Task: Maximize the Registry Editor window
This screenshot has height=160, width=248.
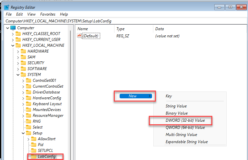Action: [x=230, y=7]
